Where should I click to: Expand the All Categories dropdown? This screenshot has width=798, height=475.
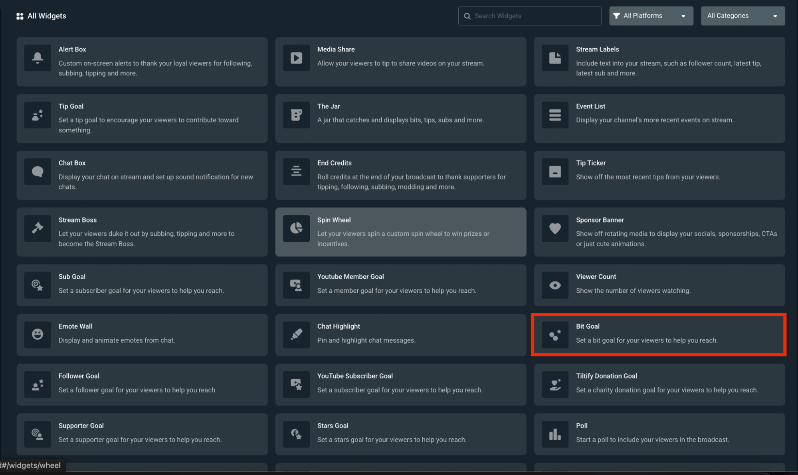click(x=743, y=16)
